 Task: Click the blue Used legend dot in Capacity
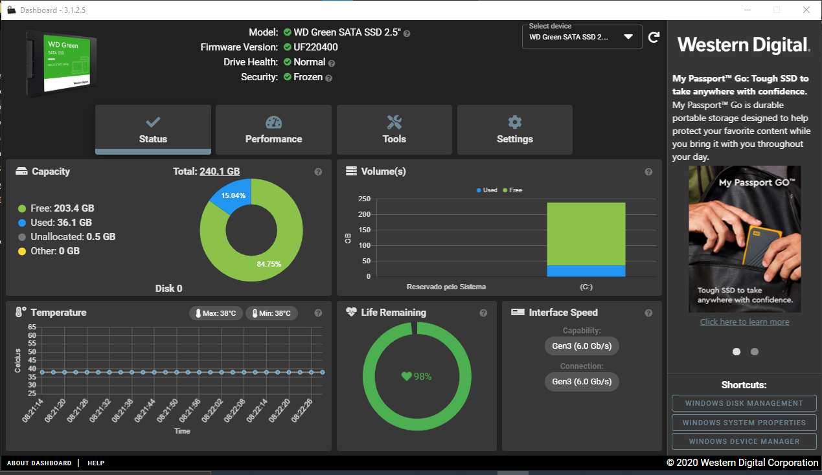coord(22,223)
